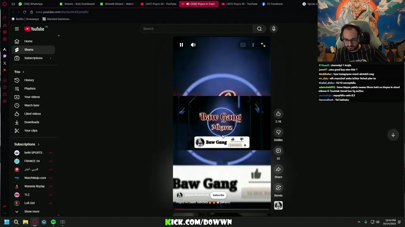This screenshot has width=405, height=227.
Task: Open Your videos
Action: [33, 97]
